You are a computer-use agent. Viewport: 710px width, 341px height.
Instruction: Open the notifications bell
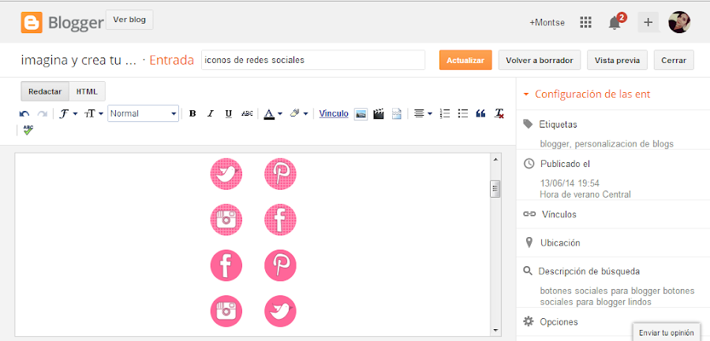click(x=615, y=23)
